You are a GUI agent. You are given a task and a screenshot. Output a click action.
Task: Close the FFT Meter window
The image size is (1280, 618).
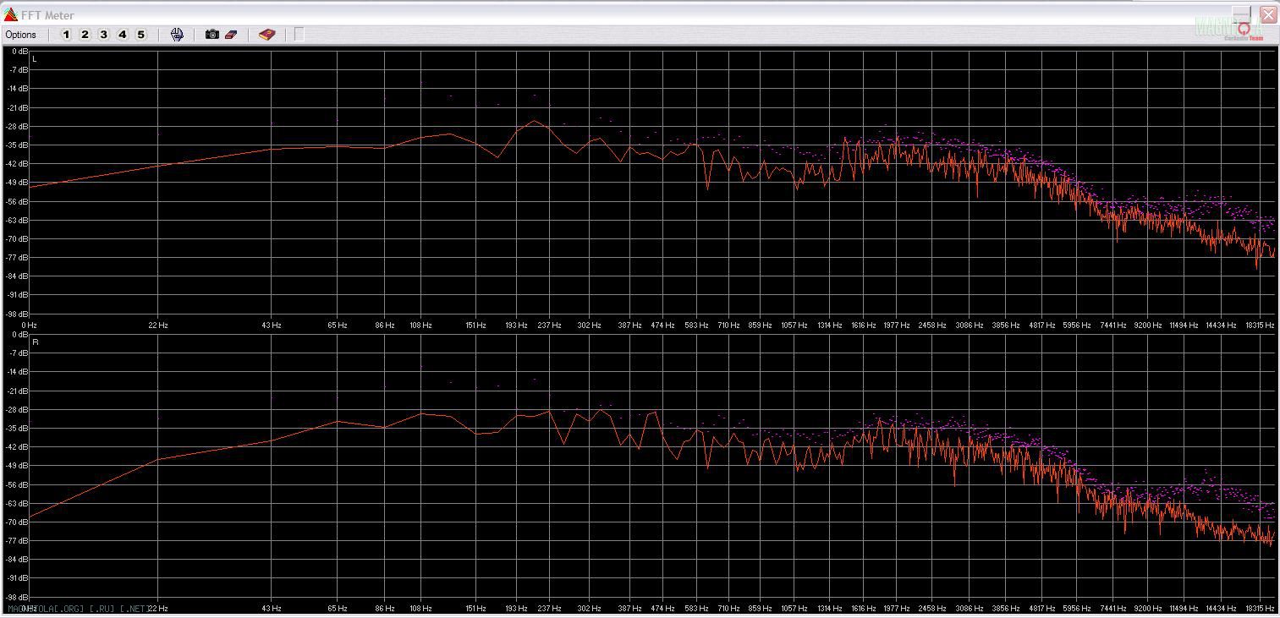(x=1268, y=14)
